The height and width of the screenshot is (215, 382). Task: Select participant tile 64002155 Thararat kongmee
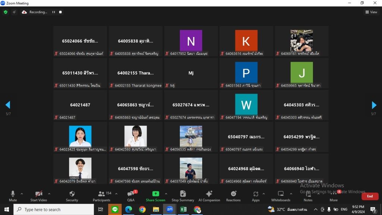(135, 73)
